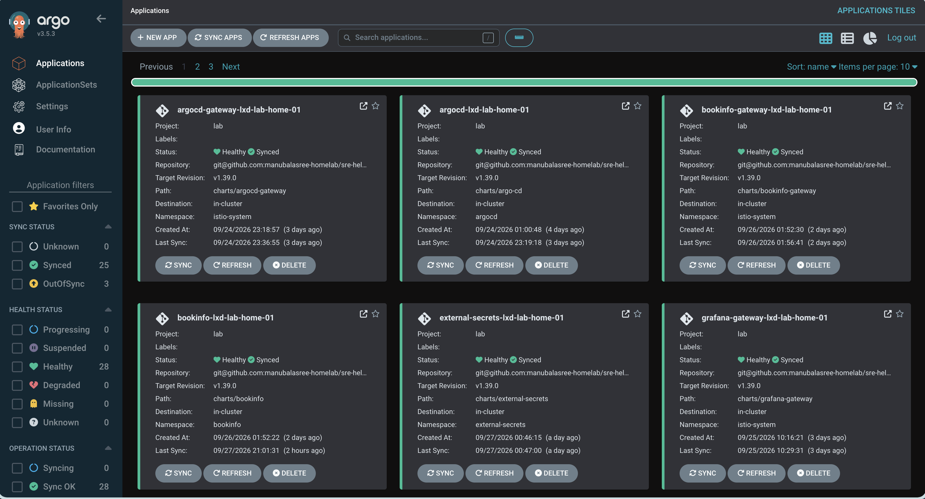Open external link for grafana-gateway-lxd-lab-home-01
This screenshot has height=499, width=925.
888,314
